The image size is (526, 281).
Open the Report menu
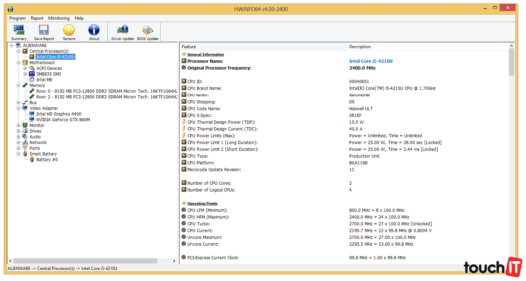click(x=37, y=18)
